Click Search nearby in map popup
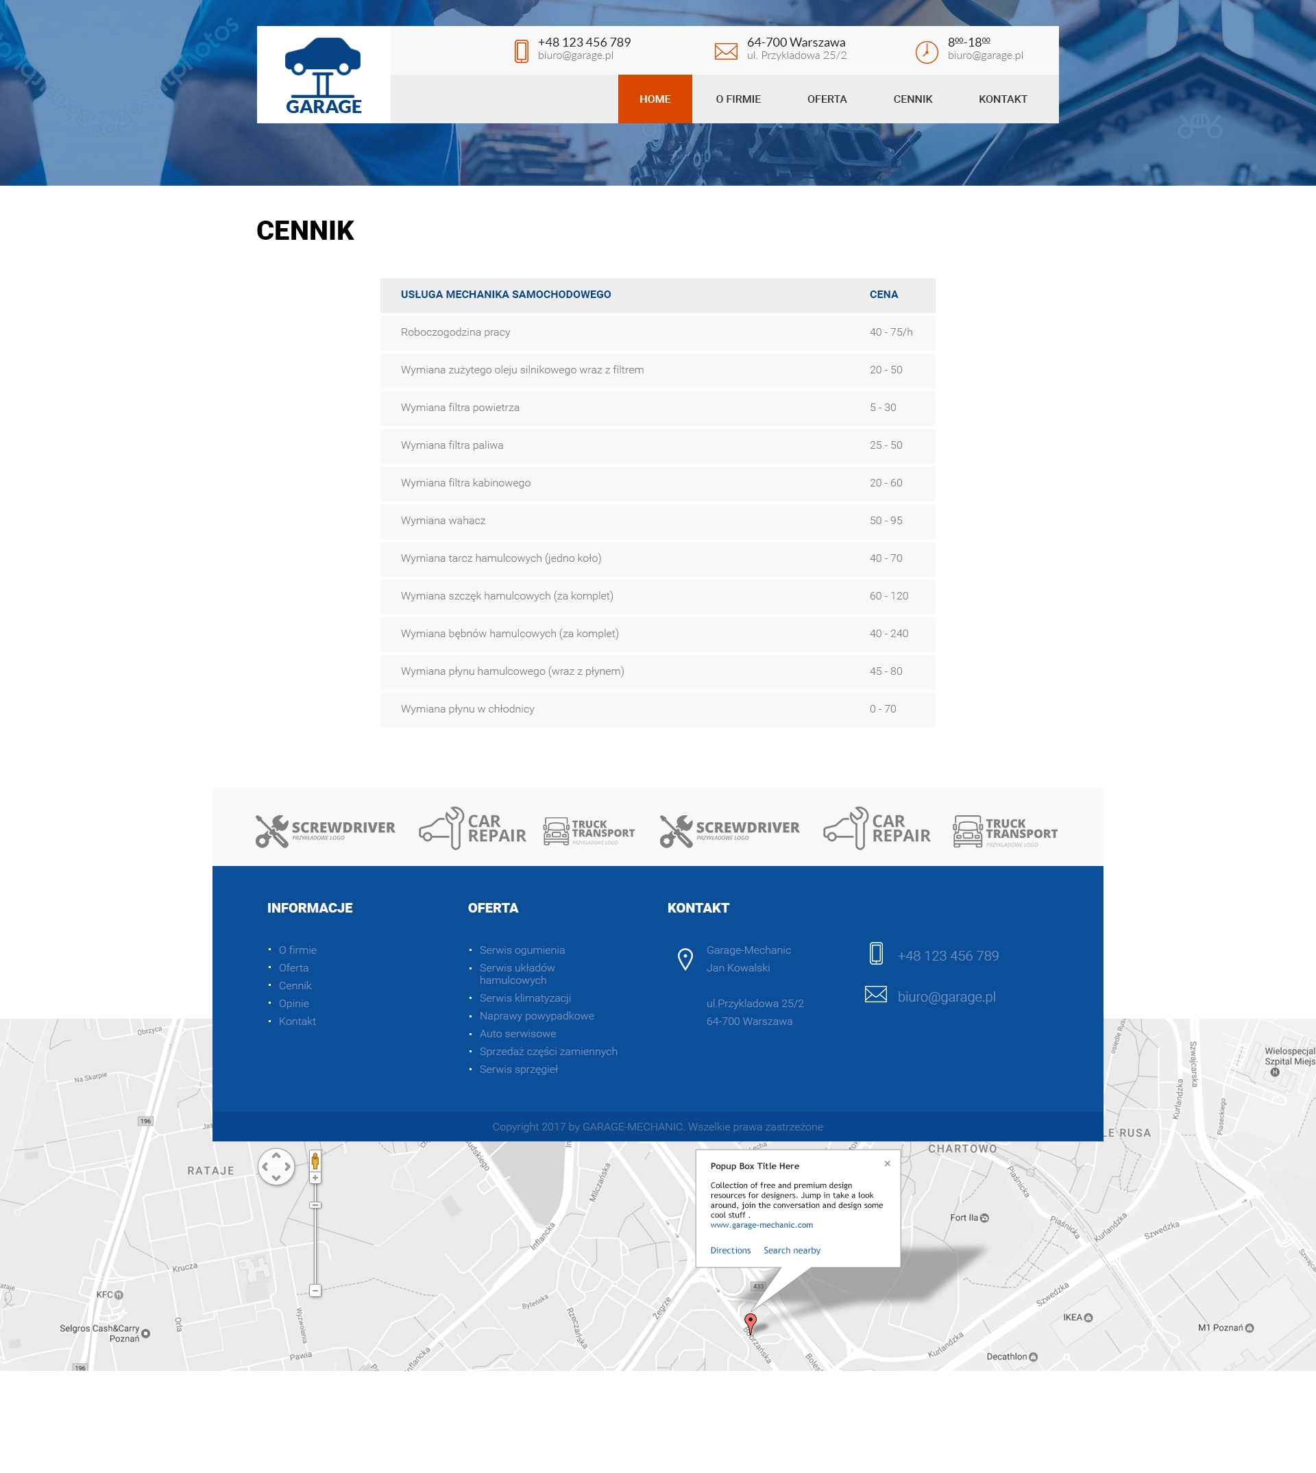The height and width of the screenshot is (1473, 1316). point(792,1250)
